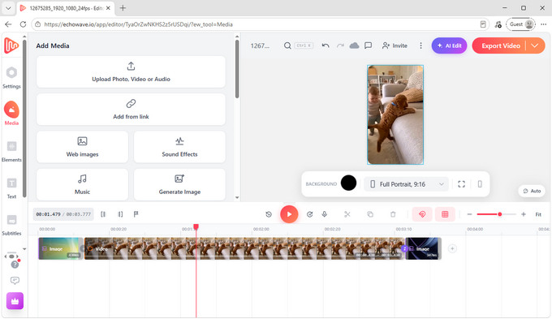Click the search magnifier icon
552x319 pixels.
point(287,45)
